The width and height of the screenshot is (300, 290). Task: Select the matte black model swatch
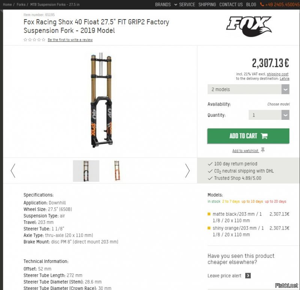[x=209, y=214]
